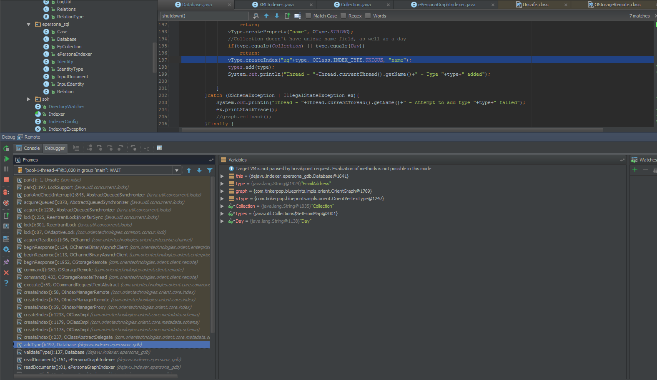Screen dimensions: 657x380
Task: Click the Mute Breakpoints icon
Action: (x=6, y=203)
